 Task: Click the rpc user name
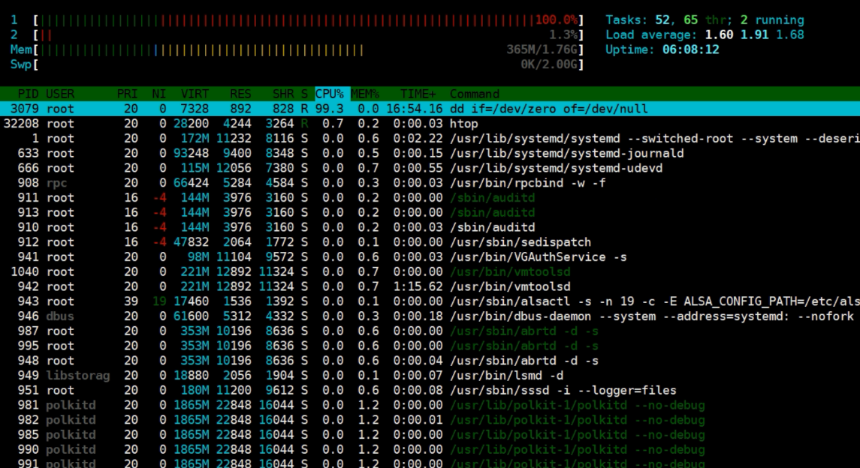point(56,183)
